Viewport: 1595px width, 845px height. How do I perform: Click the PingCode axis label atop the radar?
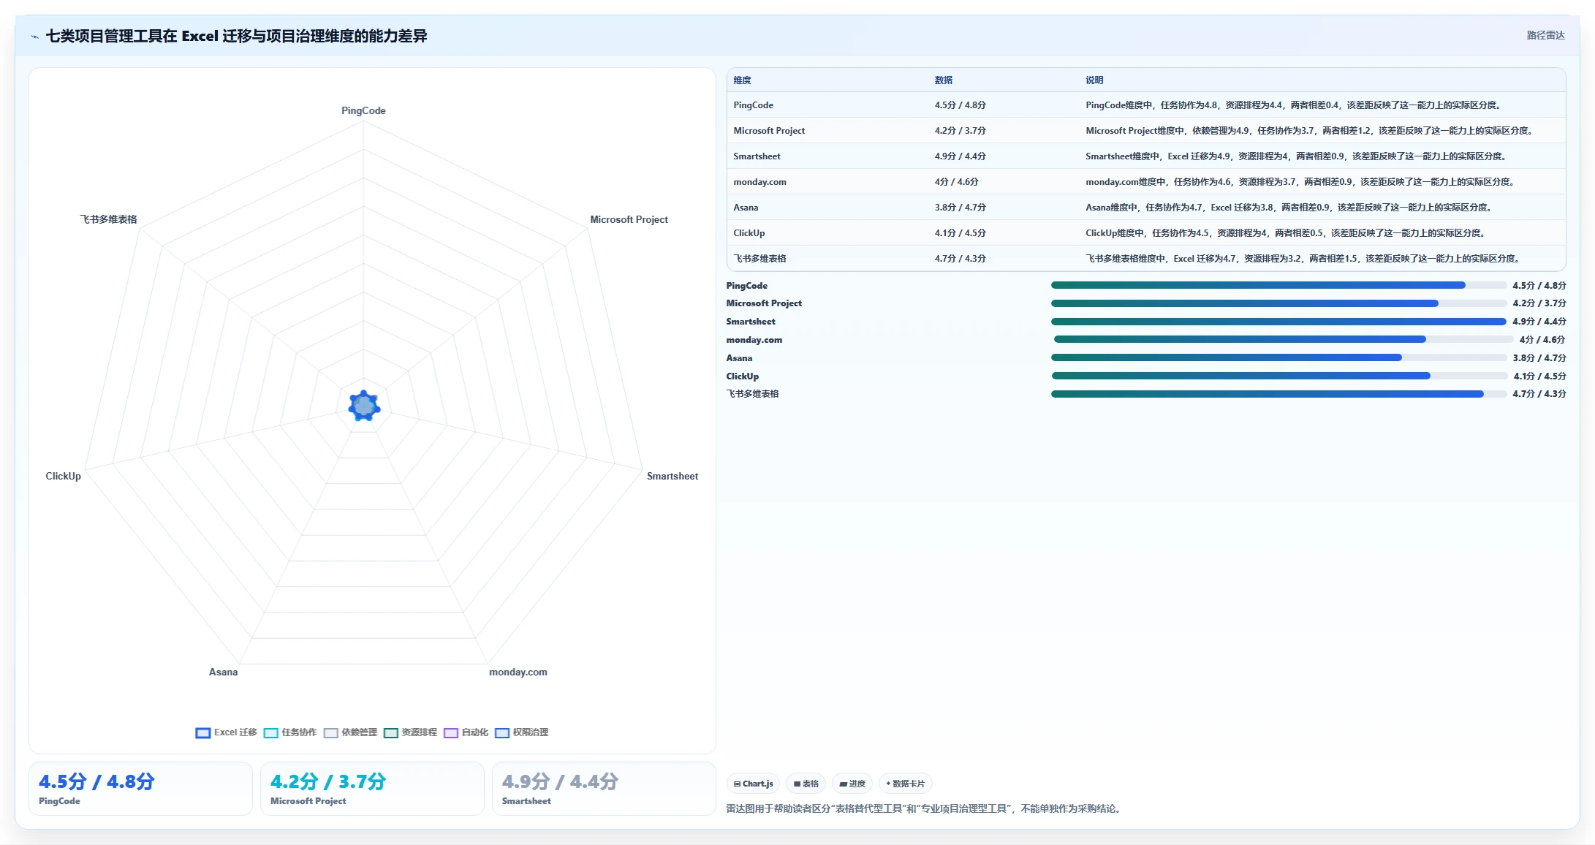coord(363,110)
